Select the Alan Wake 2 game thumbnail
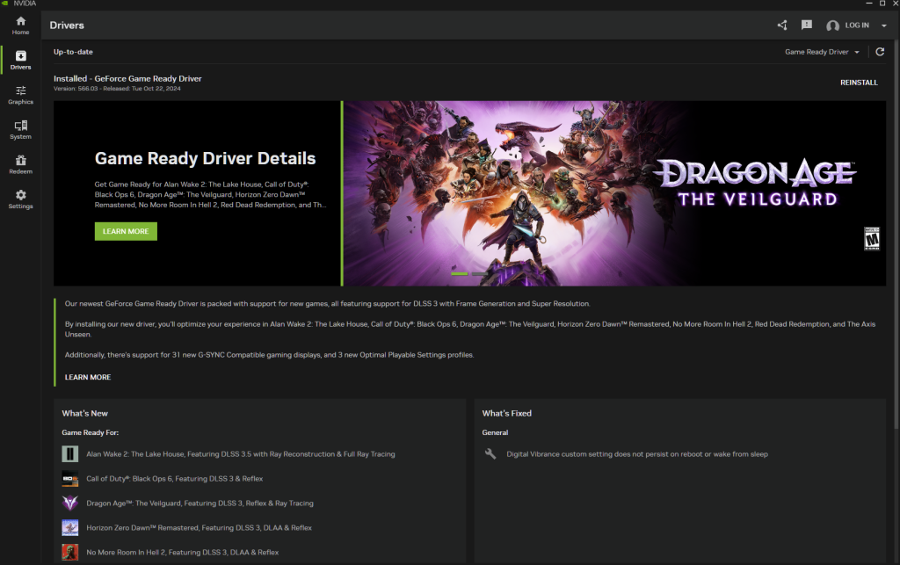 pos(69,453)
